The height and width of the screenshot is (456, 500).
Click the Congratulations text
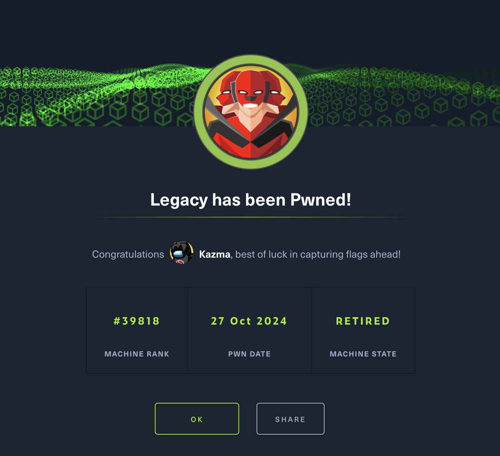tap(128, 254)
